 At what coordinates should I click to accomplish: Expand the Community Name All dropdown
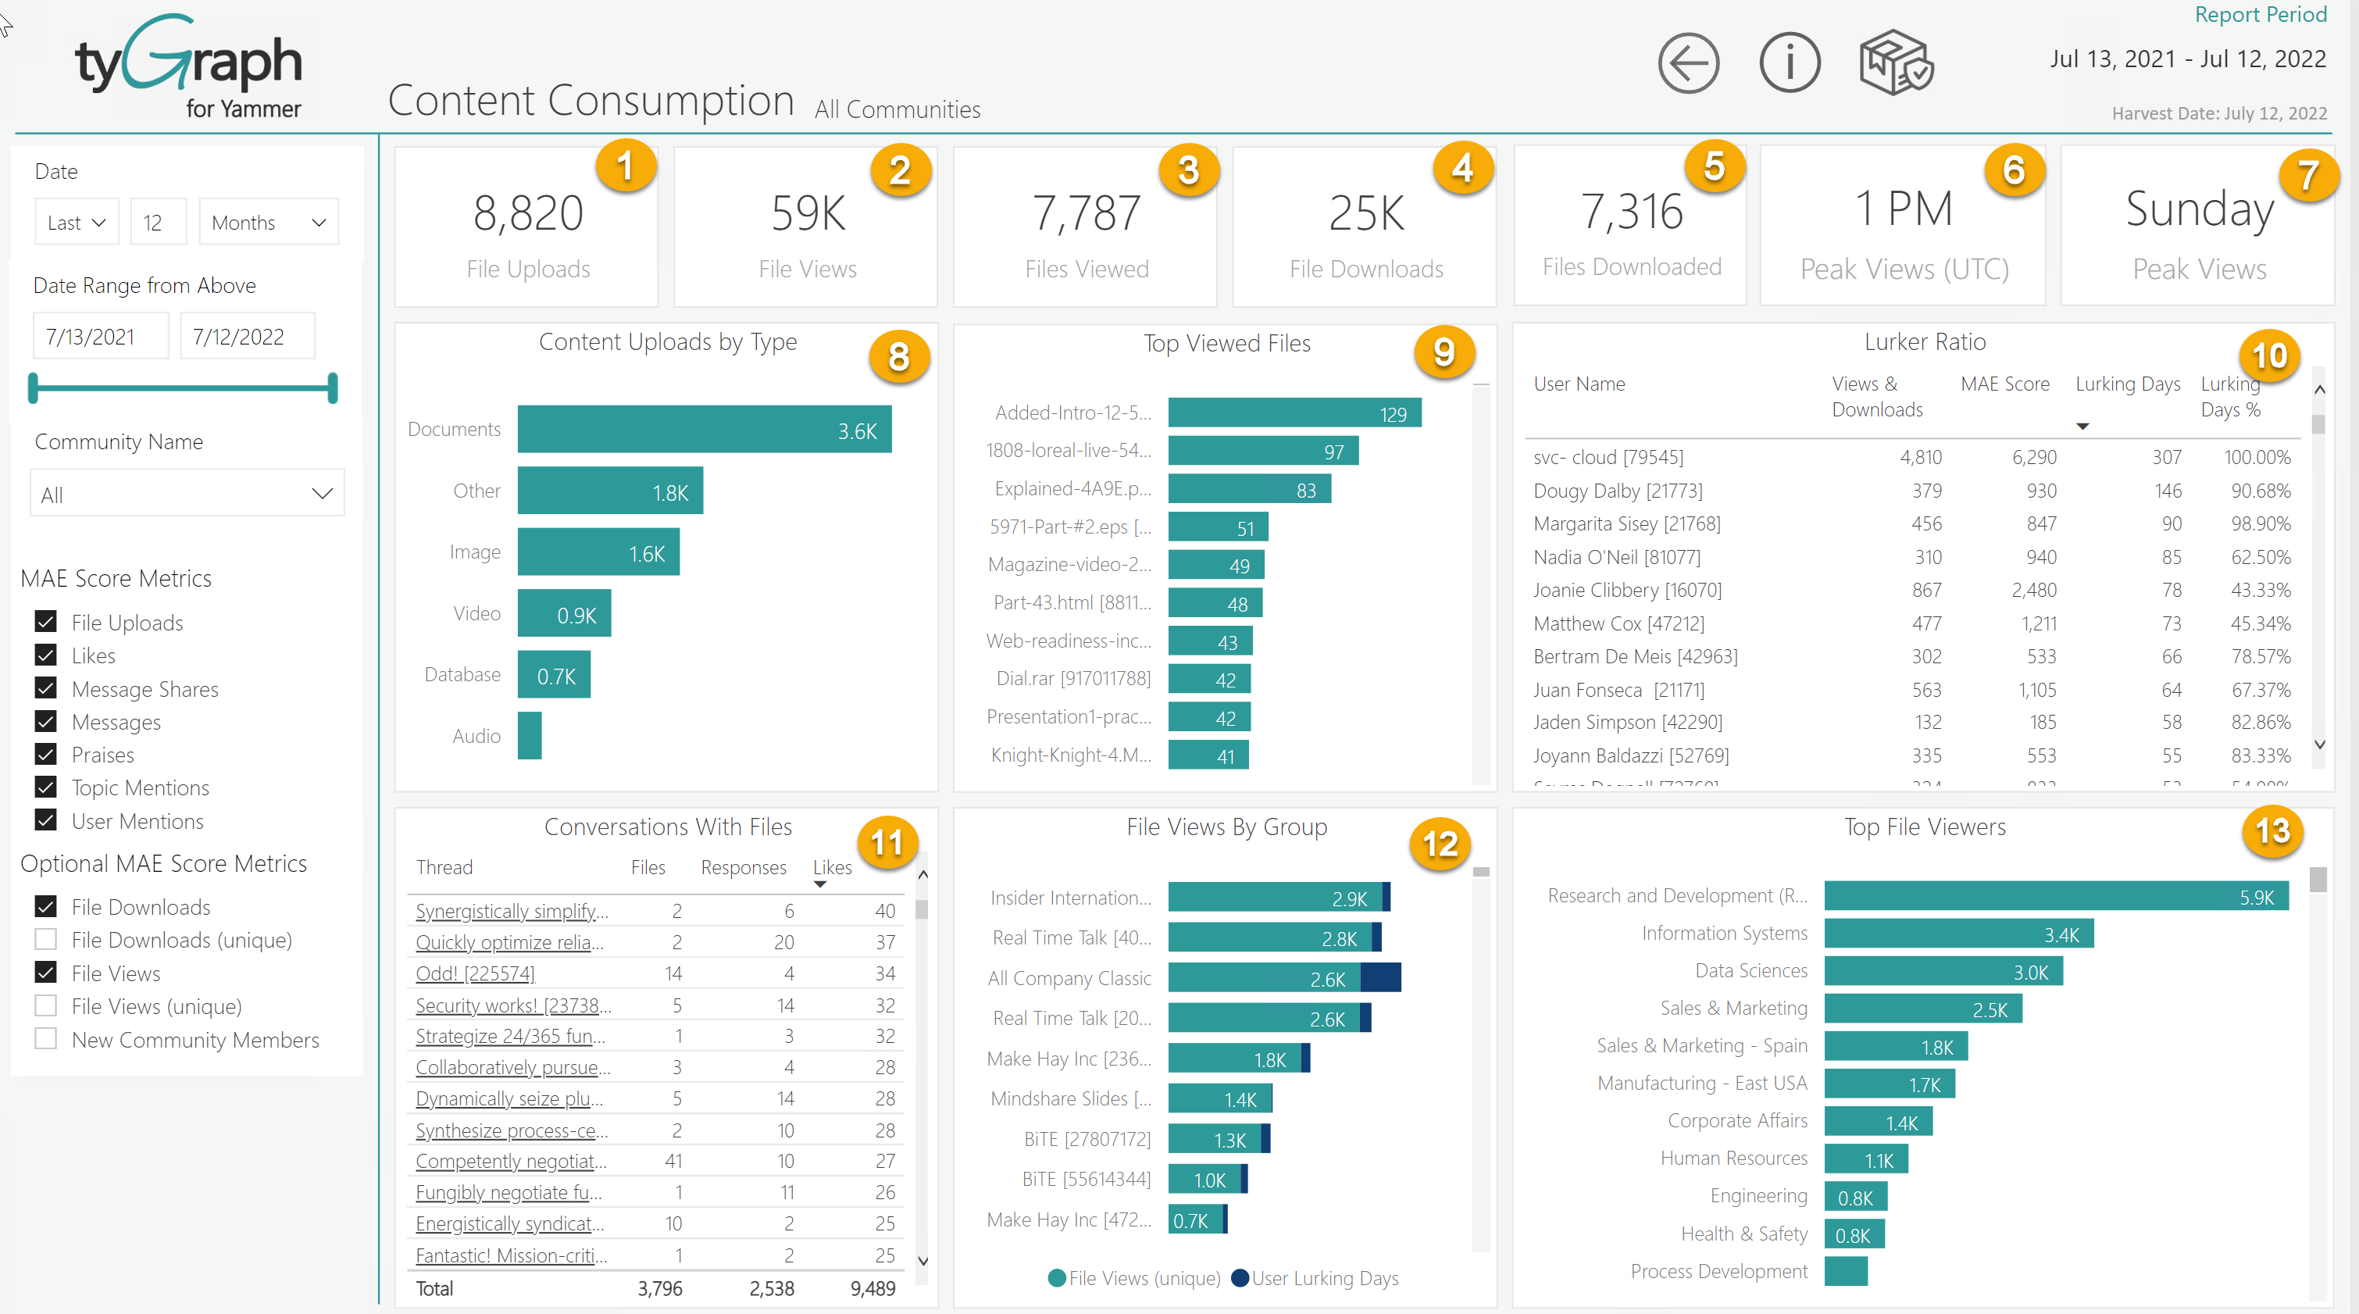(187, 494)
